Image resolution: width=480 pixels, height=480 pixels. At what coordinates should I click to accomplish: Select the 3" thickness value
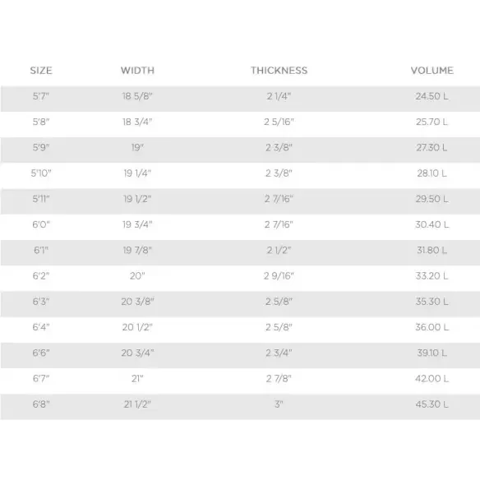click(279, 404)
